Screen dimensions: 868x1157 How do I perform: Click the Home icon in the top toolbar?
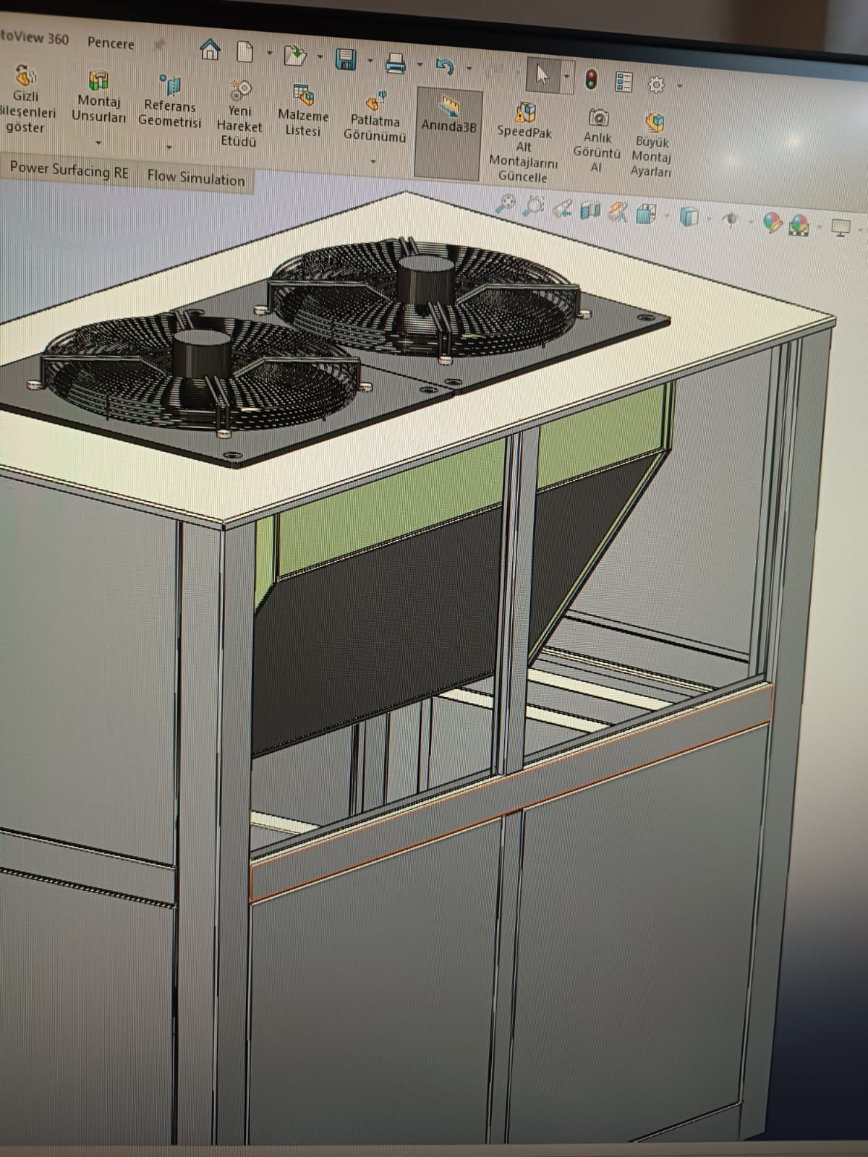click(210, 50)
